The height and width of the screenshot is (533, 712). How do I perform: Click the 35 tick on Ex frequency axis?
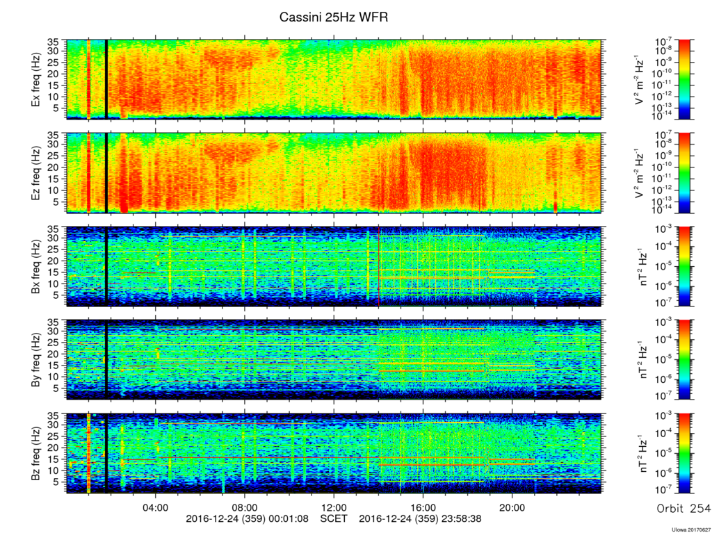[x=54, y=42]
